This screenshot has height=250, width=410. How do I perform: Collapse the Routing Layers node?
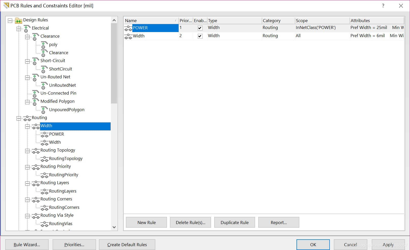pos(27,183)
